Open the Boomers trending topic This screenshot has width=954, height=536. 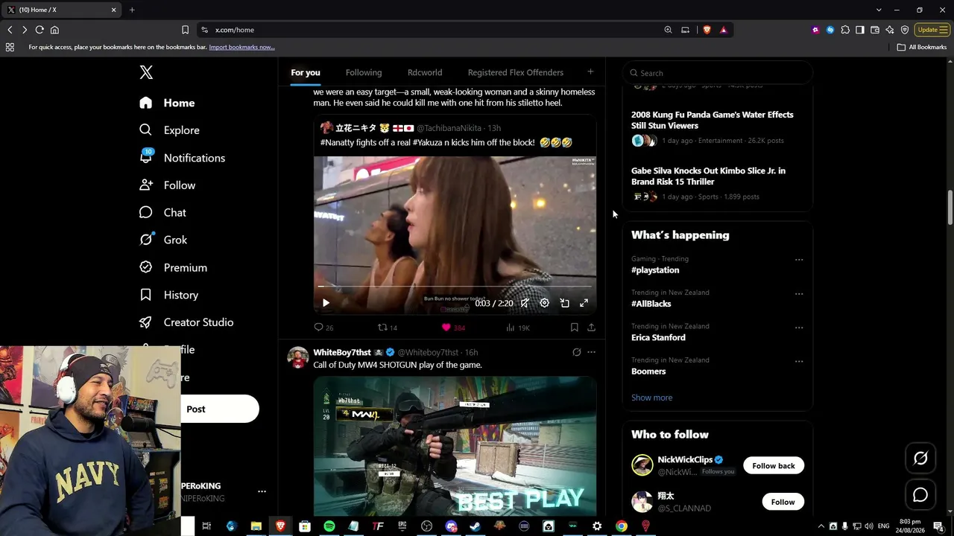(648, 371)
